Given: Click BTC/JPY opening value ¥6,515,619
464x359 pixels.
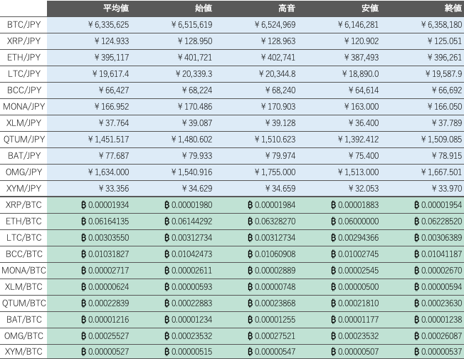Looking at the screenshot, I should 191,25.
